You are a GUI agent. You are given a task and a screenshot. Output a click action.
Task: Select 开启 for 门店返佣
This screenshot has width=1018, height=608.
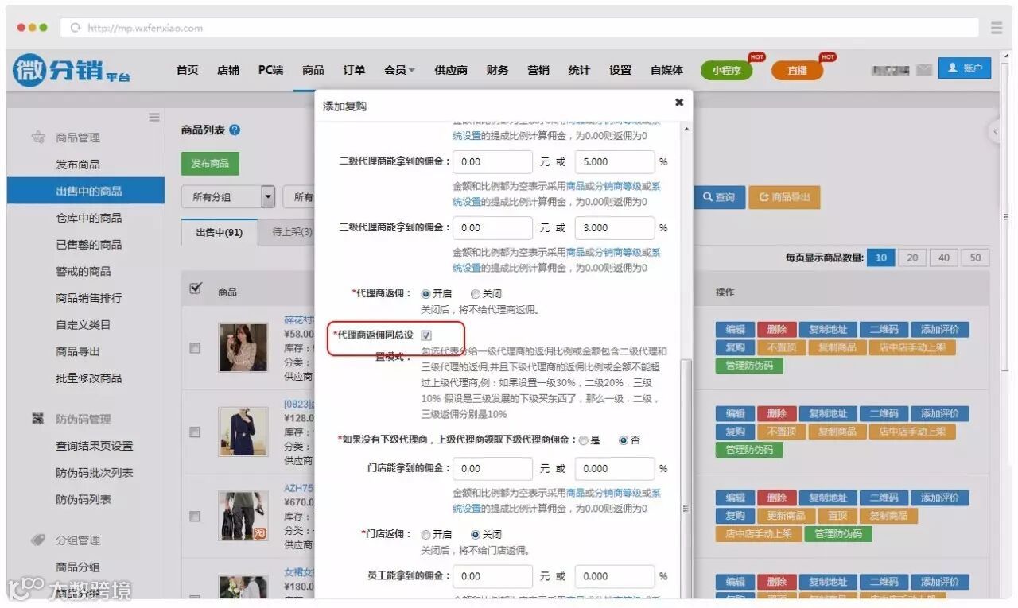pos(426,535)
